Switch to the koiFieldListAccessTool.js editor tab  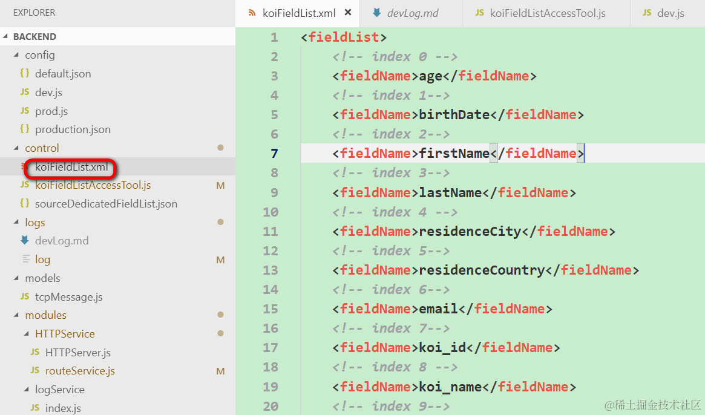(546, 13)
